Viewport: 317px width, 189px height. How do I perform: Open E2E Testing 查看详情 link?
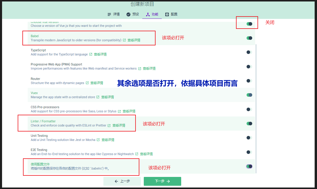point(146,154)
